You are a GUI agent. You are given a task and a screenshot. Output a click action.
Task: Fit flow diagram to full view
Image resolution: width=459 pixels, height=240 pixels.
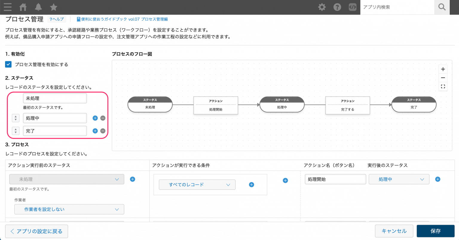coord(443,86)
